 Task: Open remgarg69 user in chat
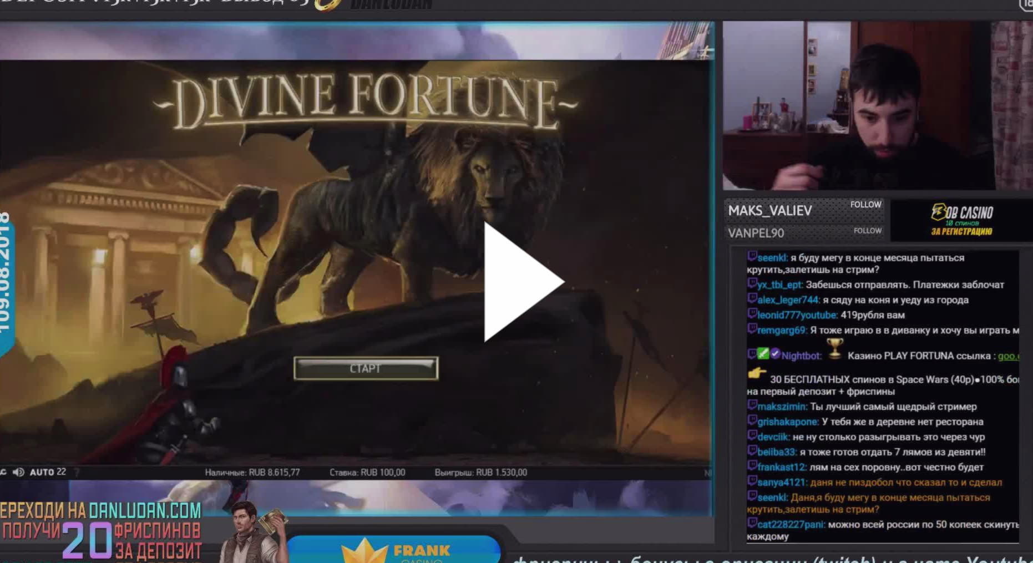click(x=782, y=331)
